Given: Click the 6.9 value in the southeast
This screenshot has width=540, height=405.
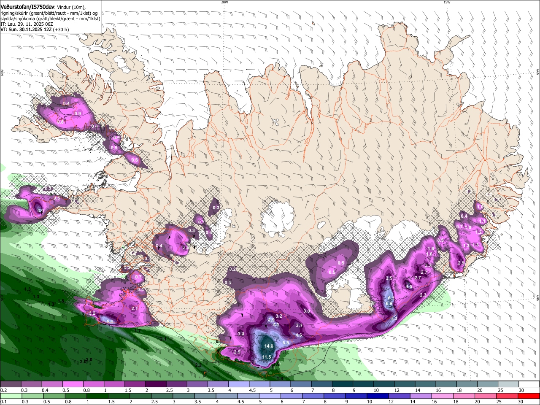Looking at the screenshot, I should click(x=389, y=304).
